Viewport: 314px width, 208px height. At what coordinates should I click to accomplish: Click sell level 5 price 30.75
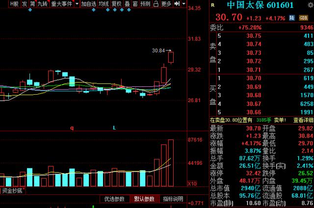tap(254, 36)
